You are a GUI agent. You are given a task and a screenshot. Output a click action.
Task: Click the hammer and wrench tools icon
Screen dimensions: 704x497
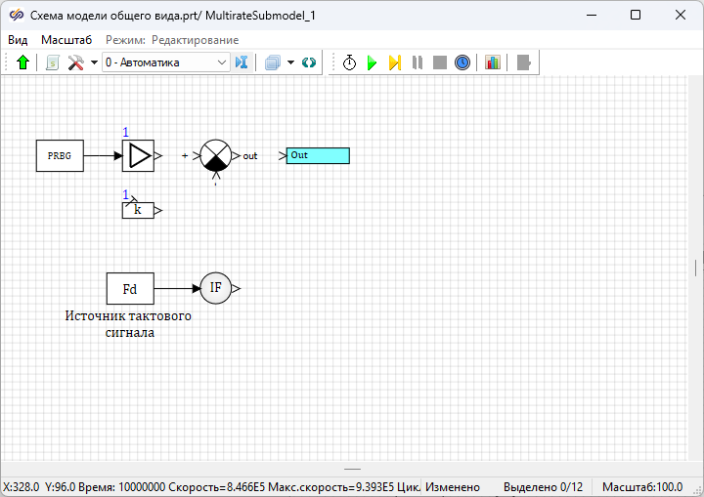75,62
